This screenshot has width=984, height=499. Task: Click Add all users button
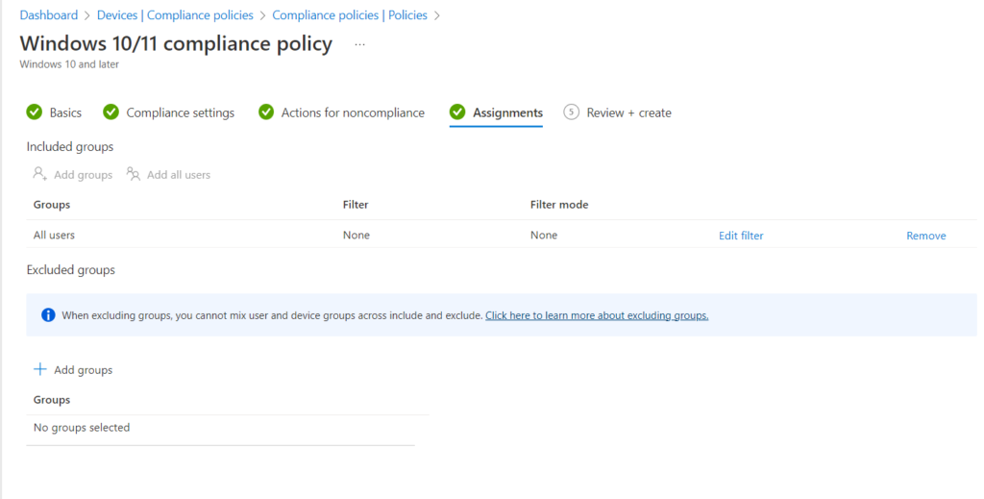168,174
